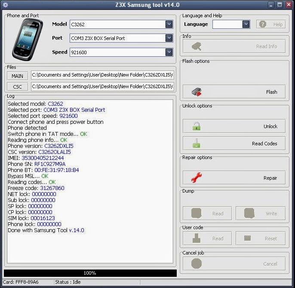The width and height of the screenshot is (295, 288).
Task: Click the Cancel job round icon
Action: click(197, 263)
